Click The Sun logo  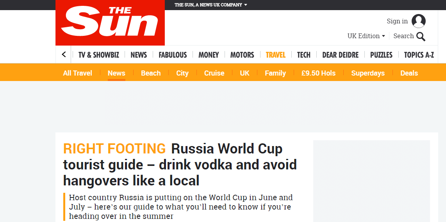(110, 23)
